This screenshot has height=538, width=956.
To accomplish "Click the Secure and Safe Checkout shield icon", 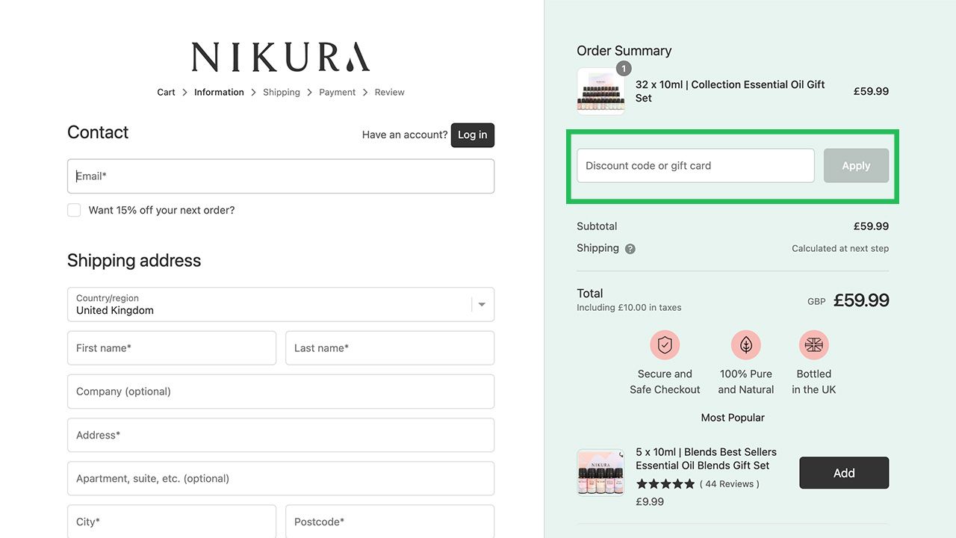I will 665,344.
